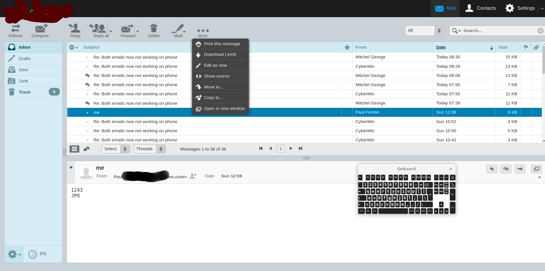Click the preview pane splitter handle
This screenshot has height=271, width=545.
pos(306,158)
